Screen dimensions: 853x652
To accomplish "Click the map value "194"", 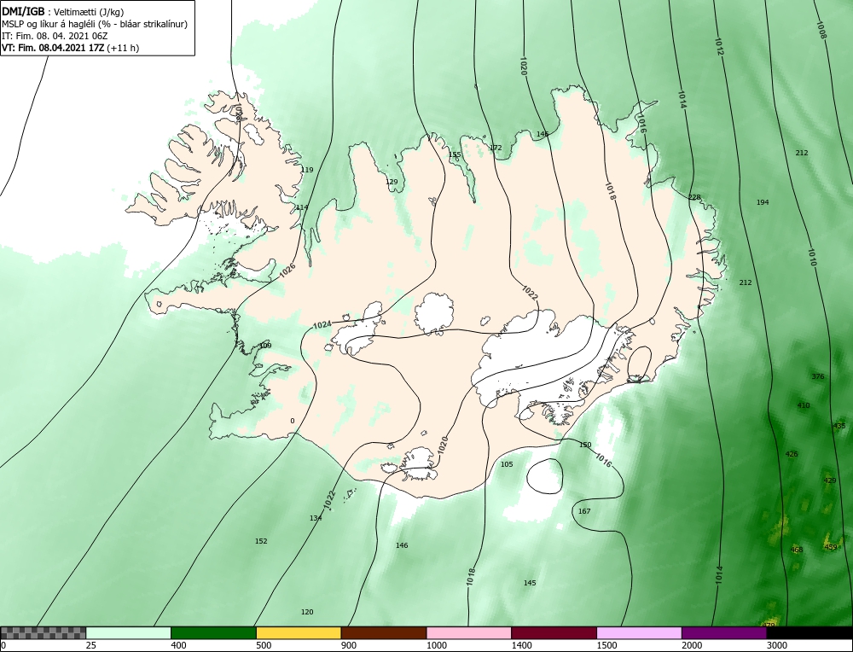I will pos(763,202).
